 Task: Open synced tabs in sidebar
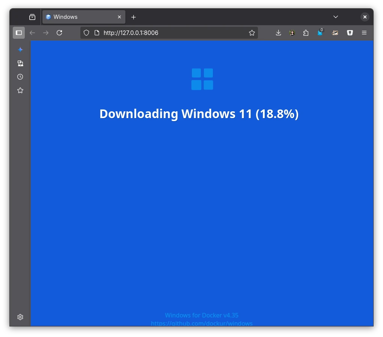(x=20, y=64)
